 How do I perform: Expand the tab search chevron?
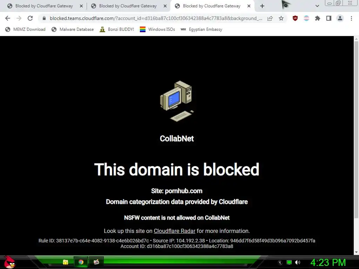317,6
